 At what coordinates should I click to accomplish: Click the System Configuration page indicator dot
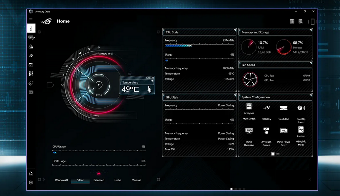(273, 154)
